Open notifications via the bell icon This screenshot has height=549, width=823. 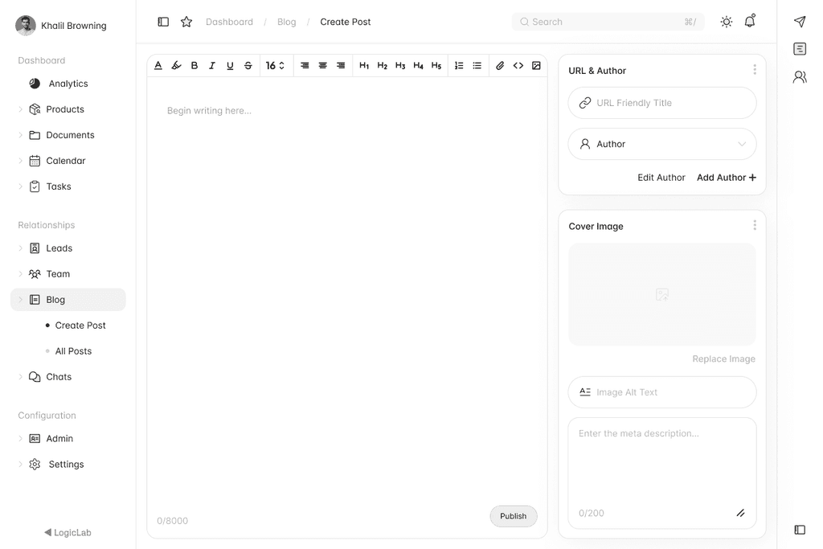click(x=749, y=22)
